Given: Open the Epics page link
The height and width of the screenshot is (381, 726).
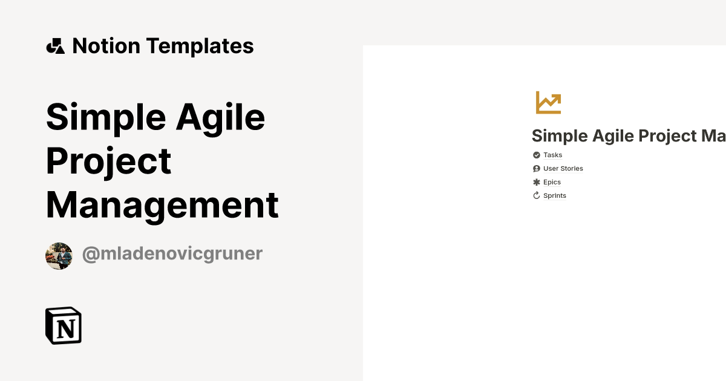Looking at the screenshot, I should [x=552, y=181].
